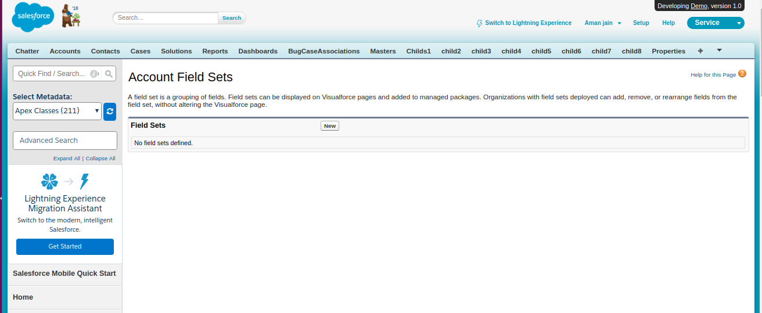Viewport: 762px width, 313px height.
Task: Click the Salesforce Classic flower icon
Action: [x=50, y=182]
